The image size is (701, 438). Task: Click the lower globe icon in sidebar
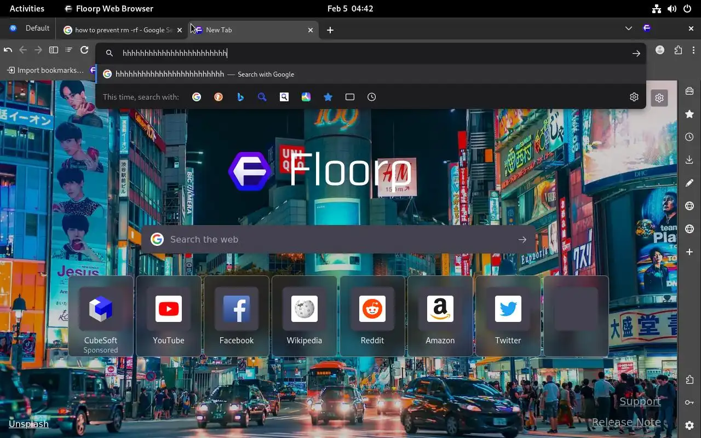click(x=689, y=229)
